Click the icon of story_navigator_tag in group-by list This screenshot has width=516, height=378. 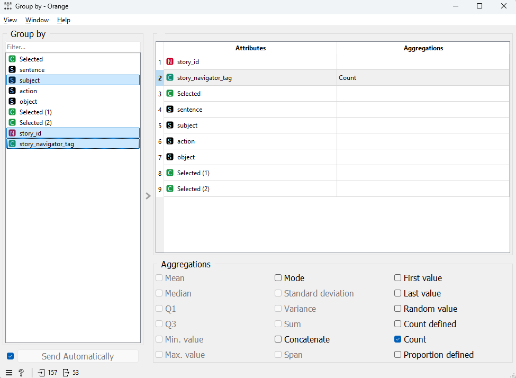(x=12, y=144)
